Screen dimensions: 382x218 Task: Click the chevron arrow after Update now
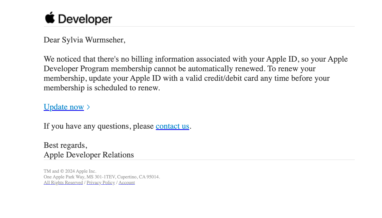(x=88, y=107)
